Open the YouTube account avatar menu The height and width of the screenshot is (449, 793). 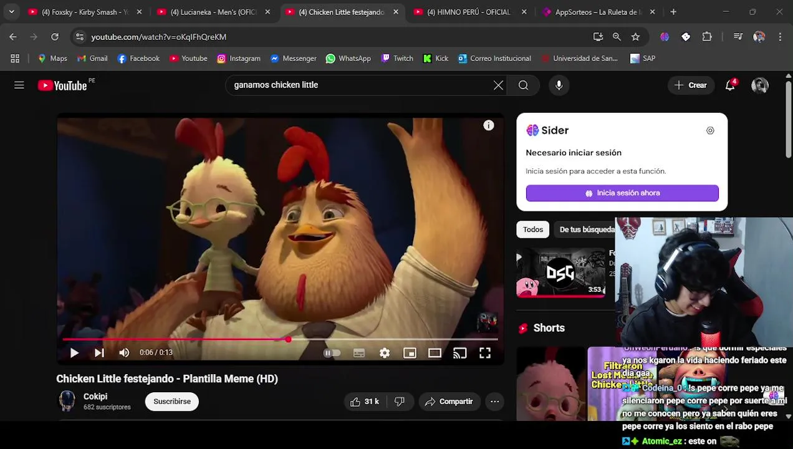(x=760, y=85)
